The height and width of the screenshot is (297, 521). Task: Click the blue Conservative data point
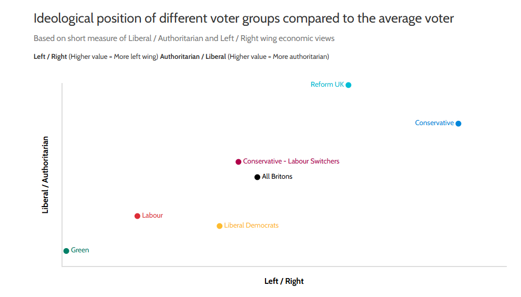click(x=458, y=124)
